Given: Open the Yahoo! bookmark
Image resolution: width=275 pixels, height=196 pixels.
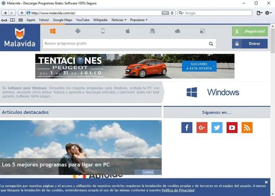Looking at the screenshot, I should (44, 20).
